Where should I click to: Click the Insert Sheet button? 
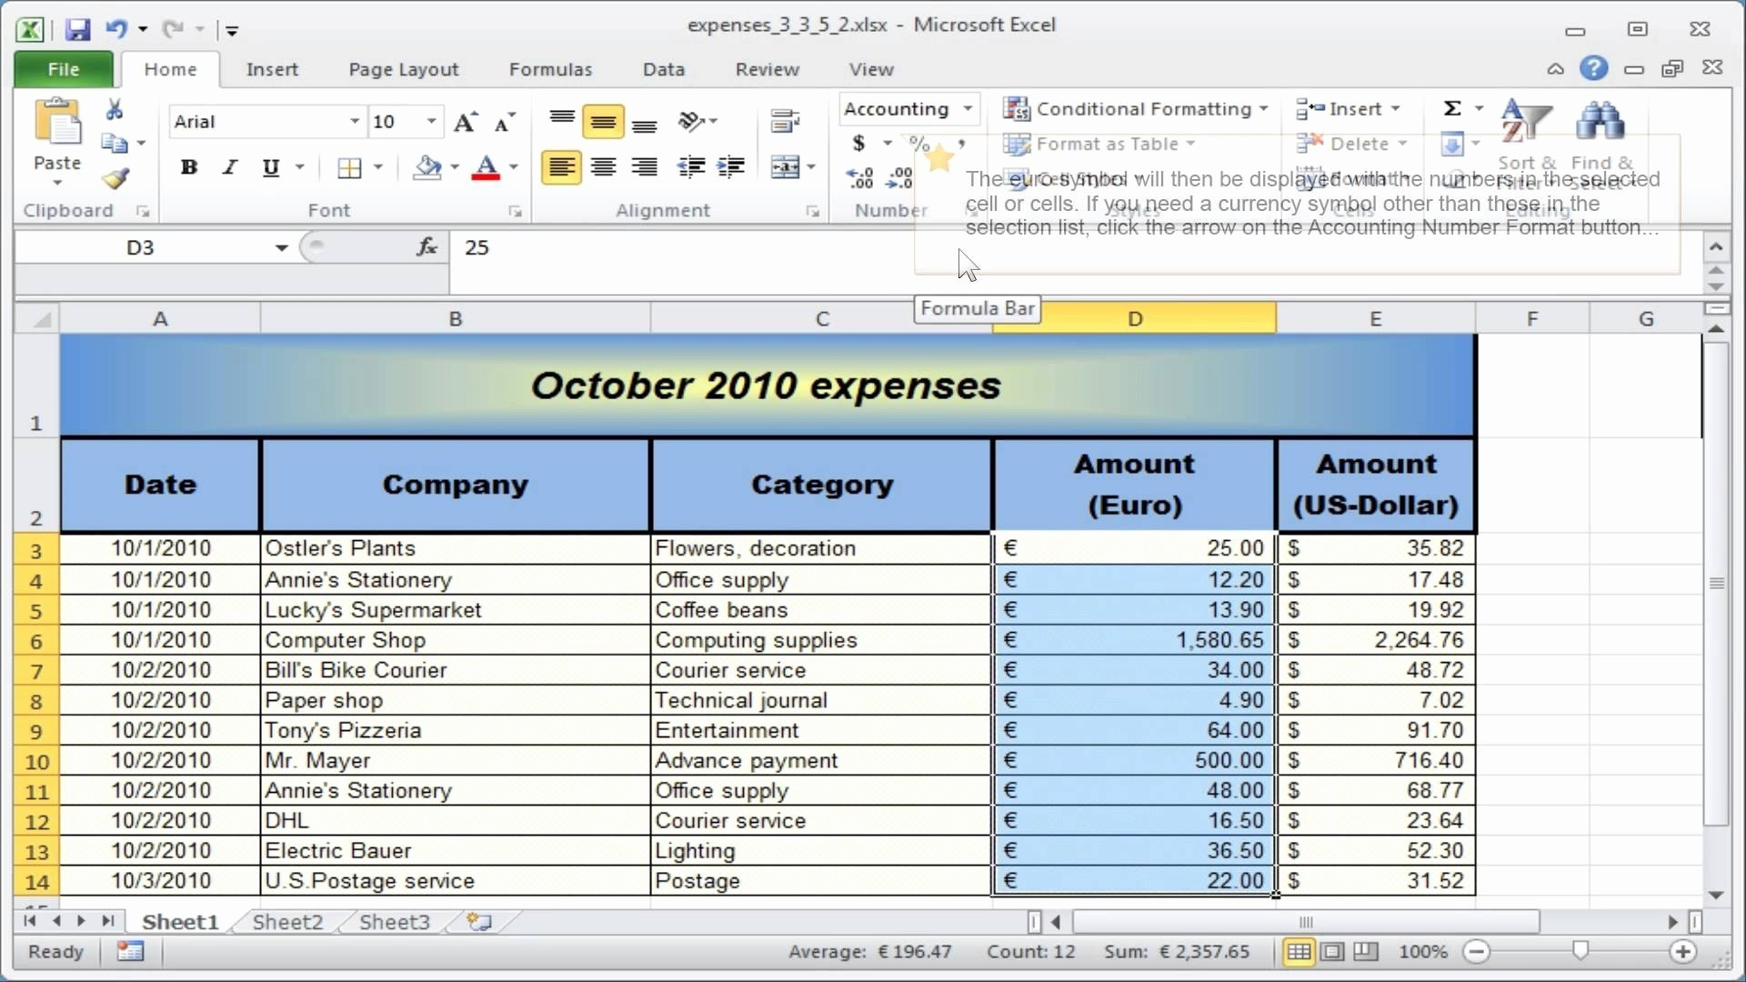[477, 921]
